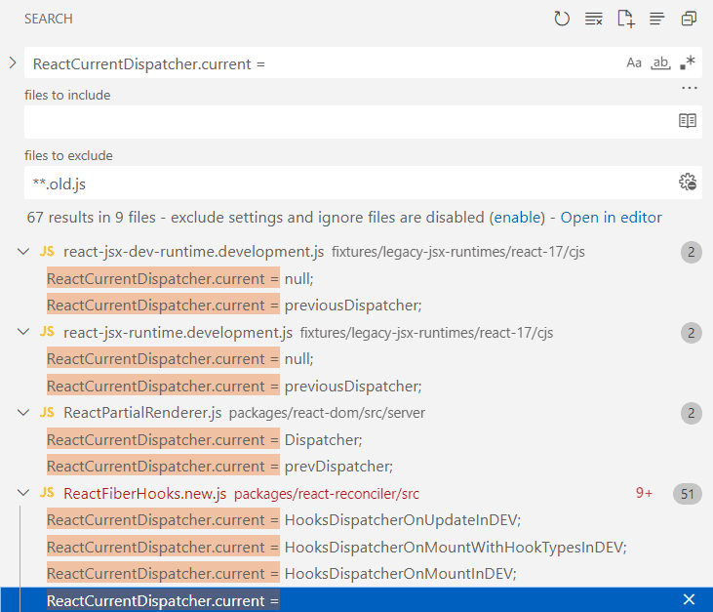
Task: Toggle Match Whole Word option
Action: 661,63
